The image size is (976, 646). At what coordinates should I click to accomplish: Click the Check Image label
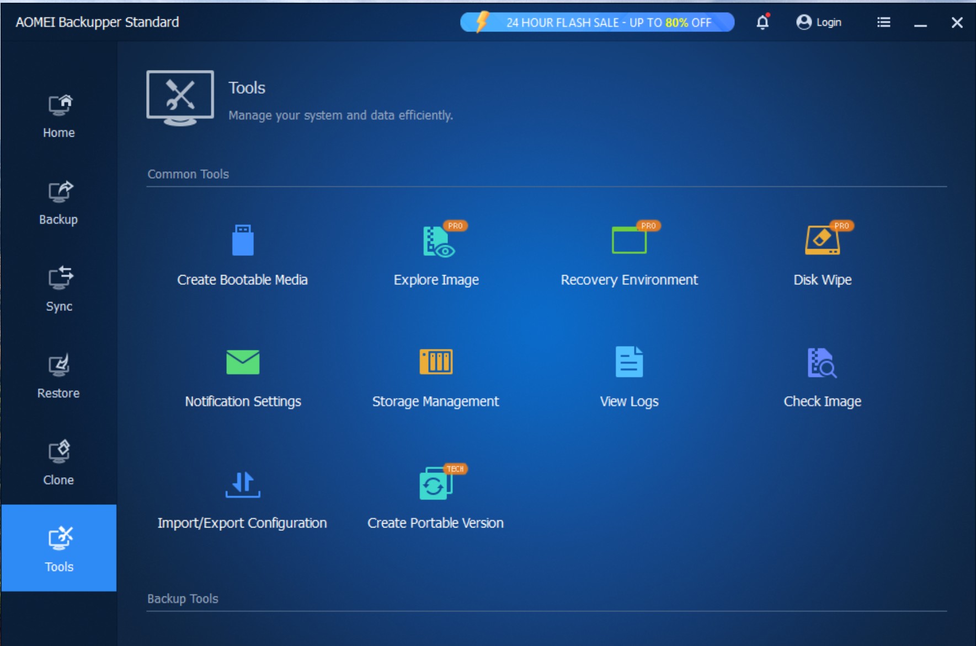[x=822, y=402]
